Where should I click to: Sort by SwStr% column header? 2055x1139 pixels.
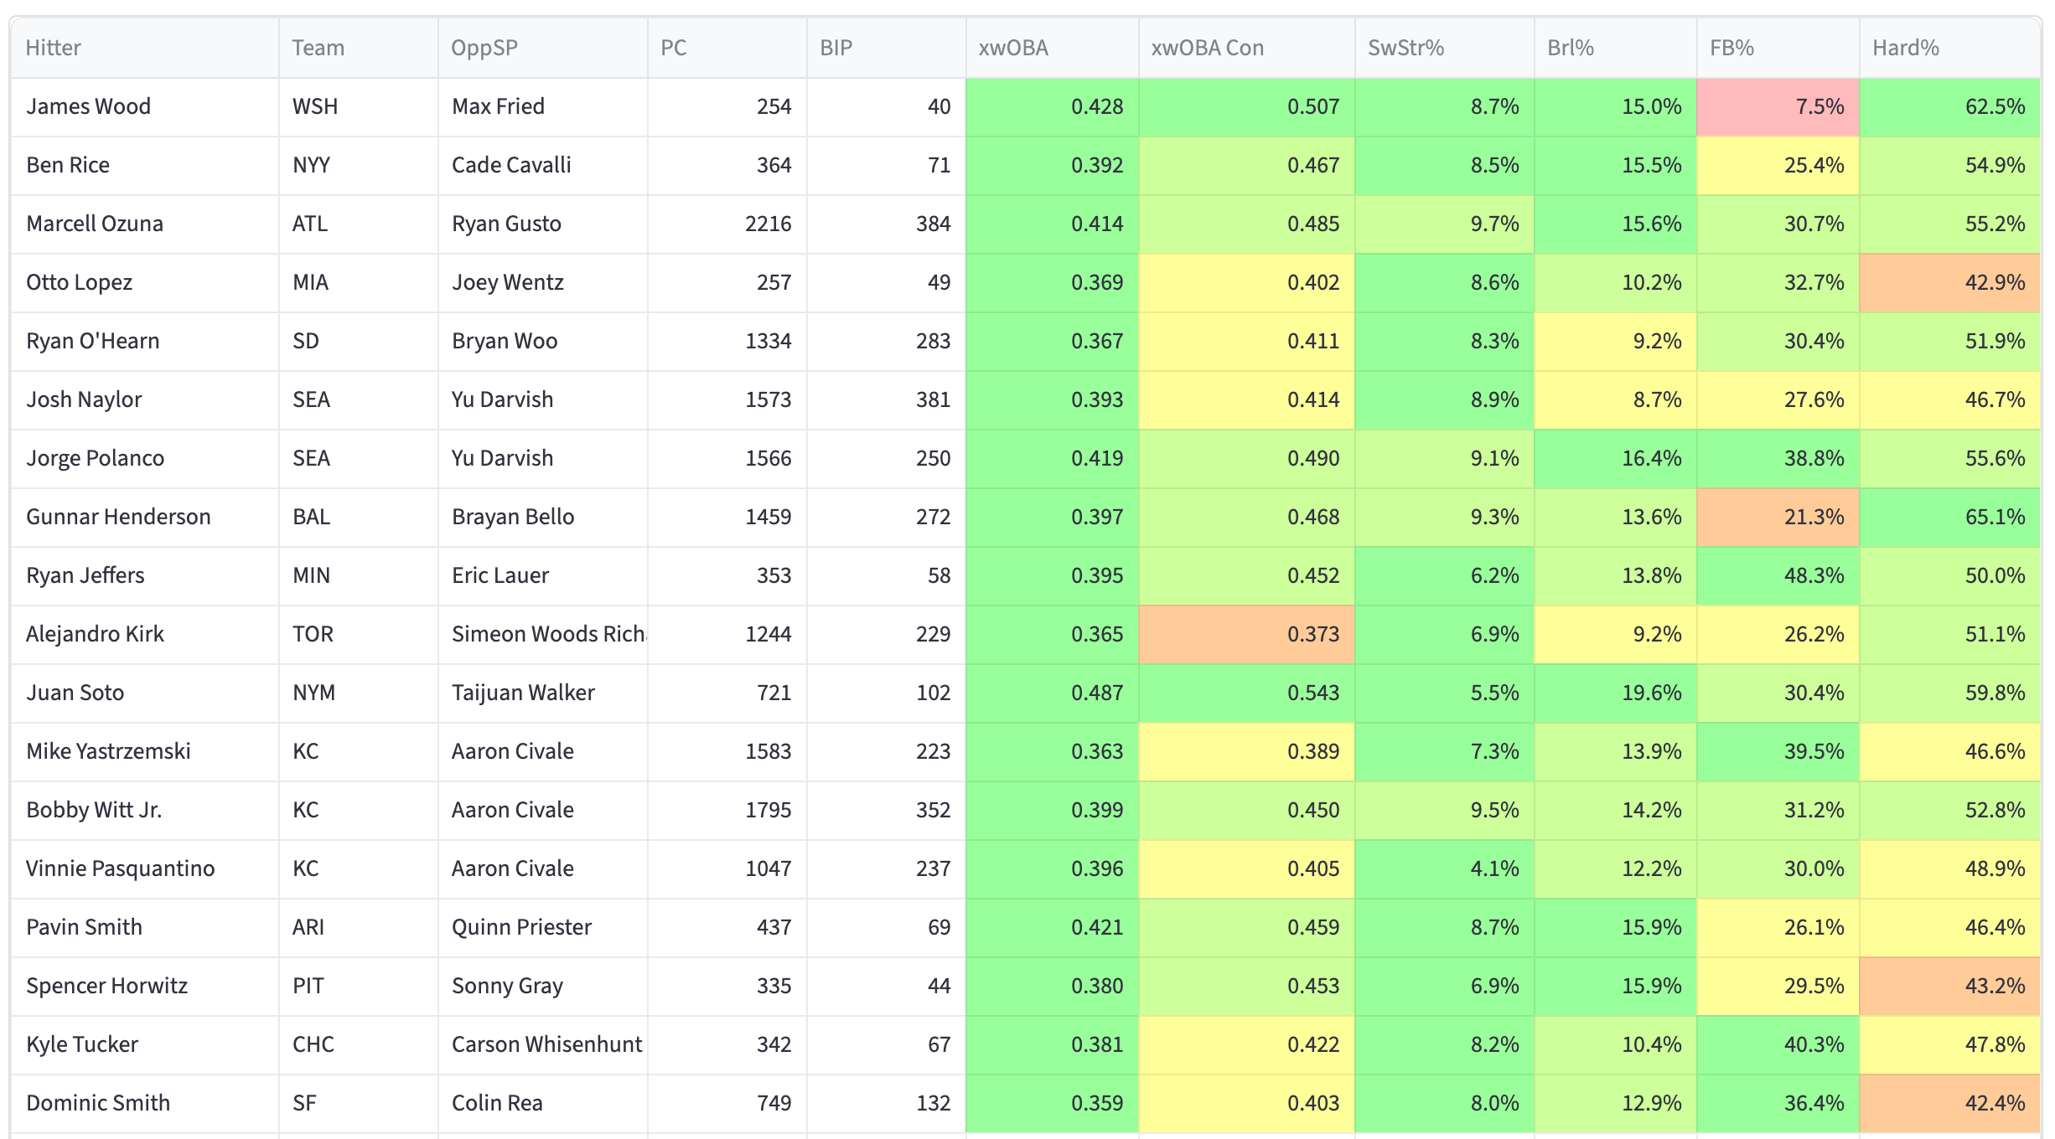pos(1405,48)
